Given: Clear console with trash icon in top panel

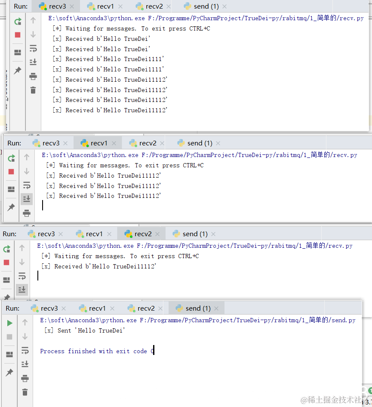Looking at the screenshot, I should [x=33, y=90].
